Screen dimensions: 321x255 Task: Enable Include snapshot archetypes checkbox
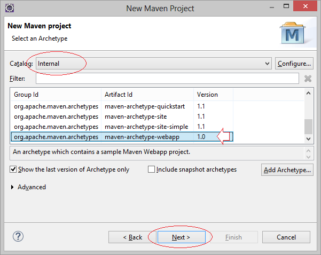[151, 169]
